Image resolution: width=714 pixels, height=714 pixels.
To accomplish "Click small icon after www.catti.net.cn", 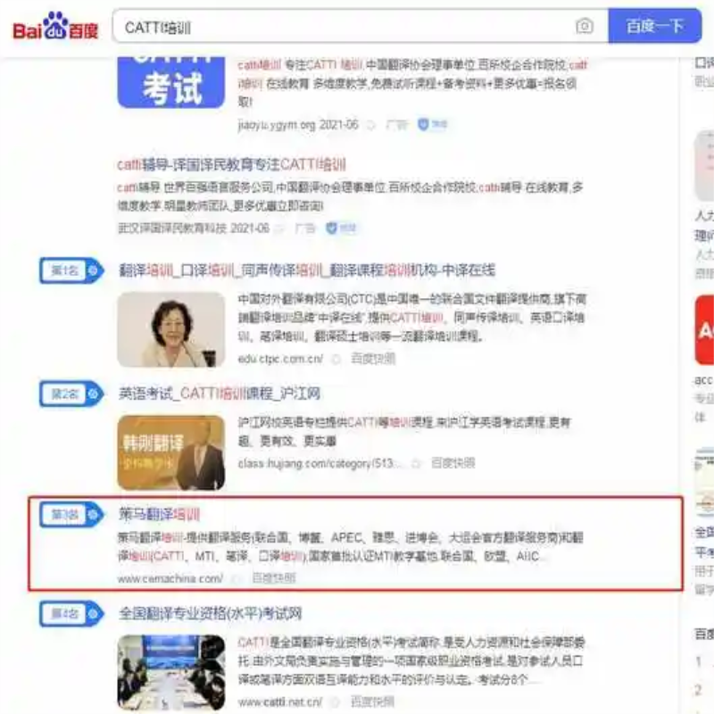I will tap(336, 702).
